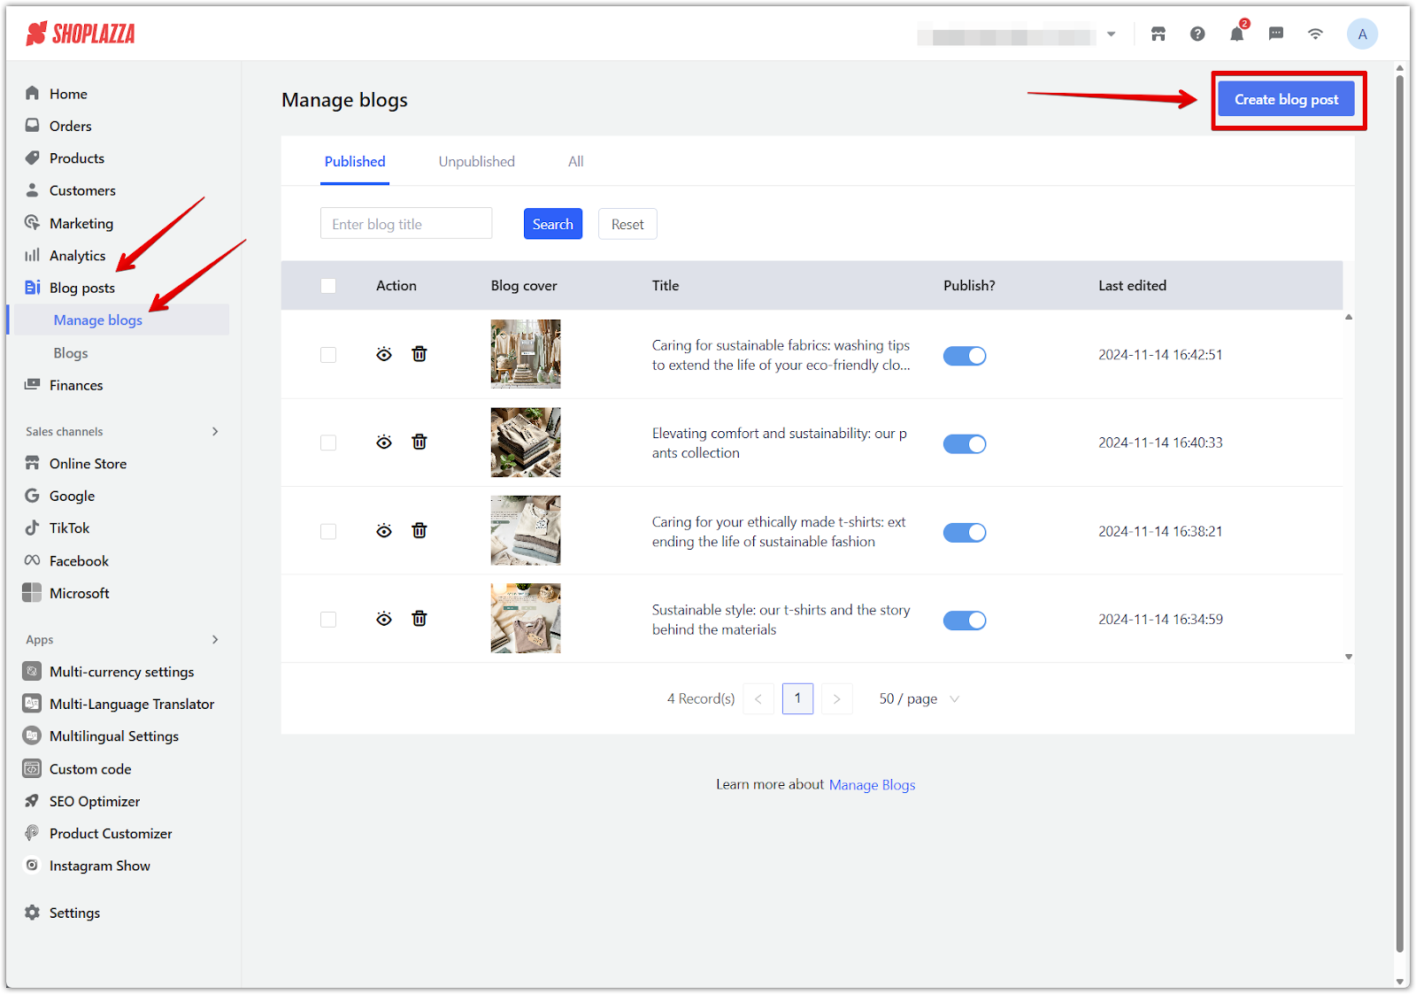This screenshot has height=994, width=1416.
Task: Delete the Elevating comfort and sustainability post
Action: (x=419, y=442)
